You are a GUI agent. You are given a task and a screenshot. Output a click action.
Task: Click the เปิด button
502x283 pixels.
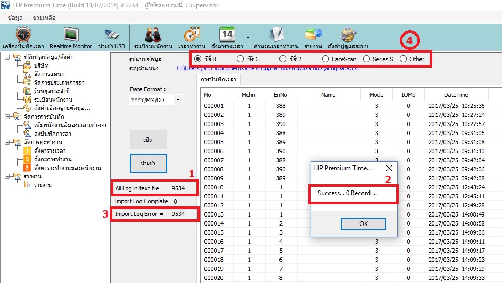click(x=148, y=140)
